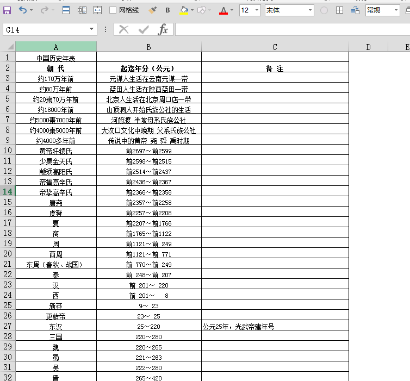410x381 pixels.
Task: Click the grayed shape fill icon
Action: click(202, 10)
